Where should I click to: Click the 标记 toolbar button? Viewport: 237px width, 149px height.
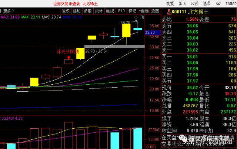tap(132, 11)
